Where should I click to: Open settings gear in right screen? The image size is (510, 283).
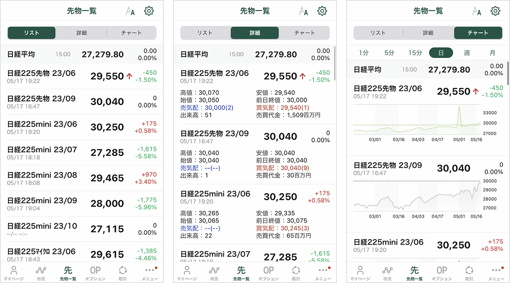495,11
